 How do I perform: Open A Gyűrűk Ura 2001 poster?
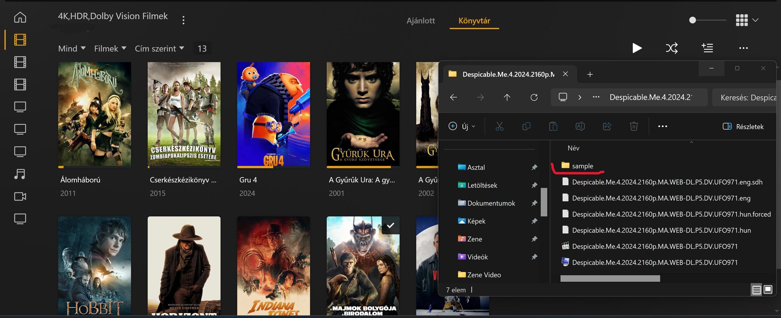pyautogui.click(x=363, y=114)
